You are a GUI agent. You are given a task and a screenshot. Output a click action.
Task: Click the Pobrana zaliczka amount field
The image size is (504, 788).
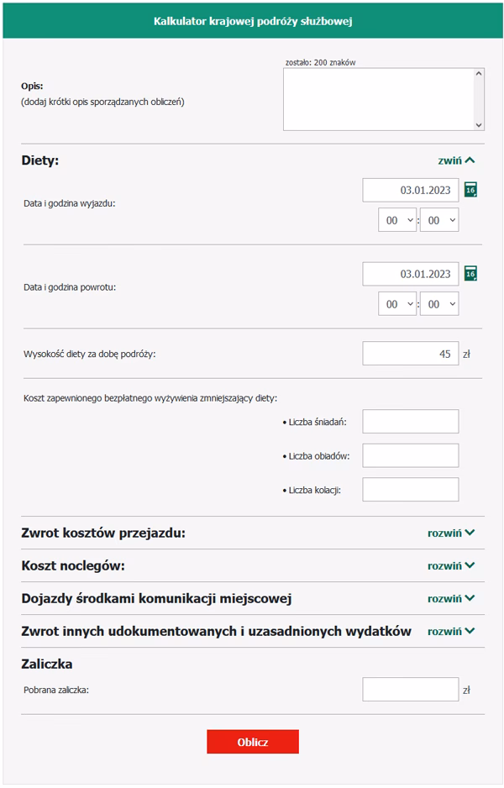point(409,688)
